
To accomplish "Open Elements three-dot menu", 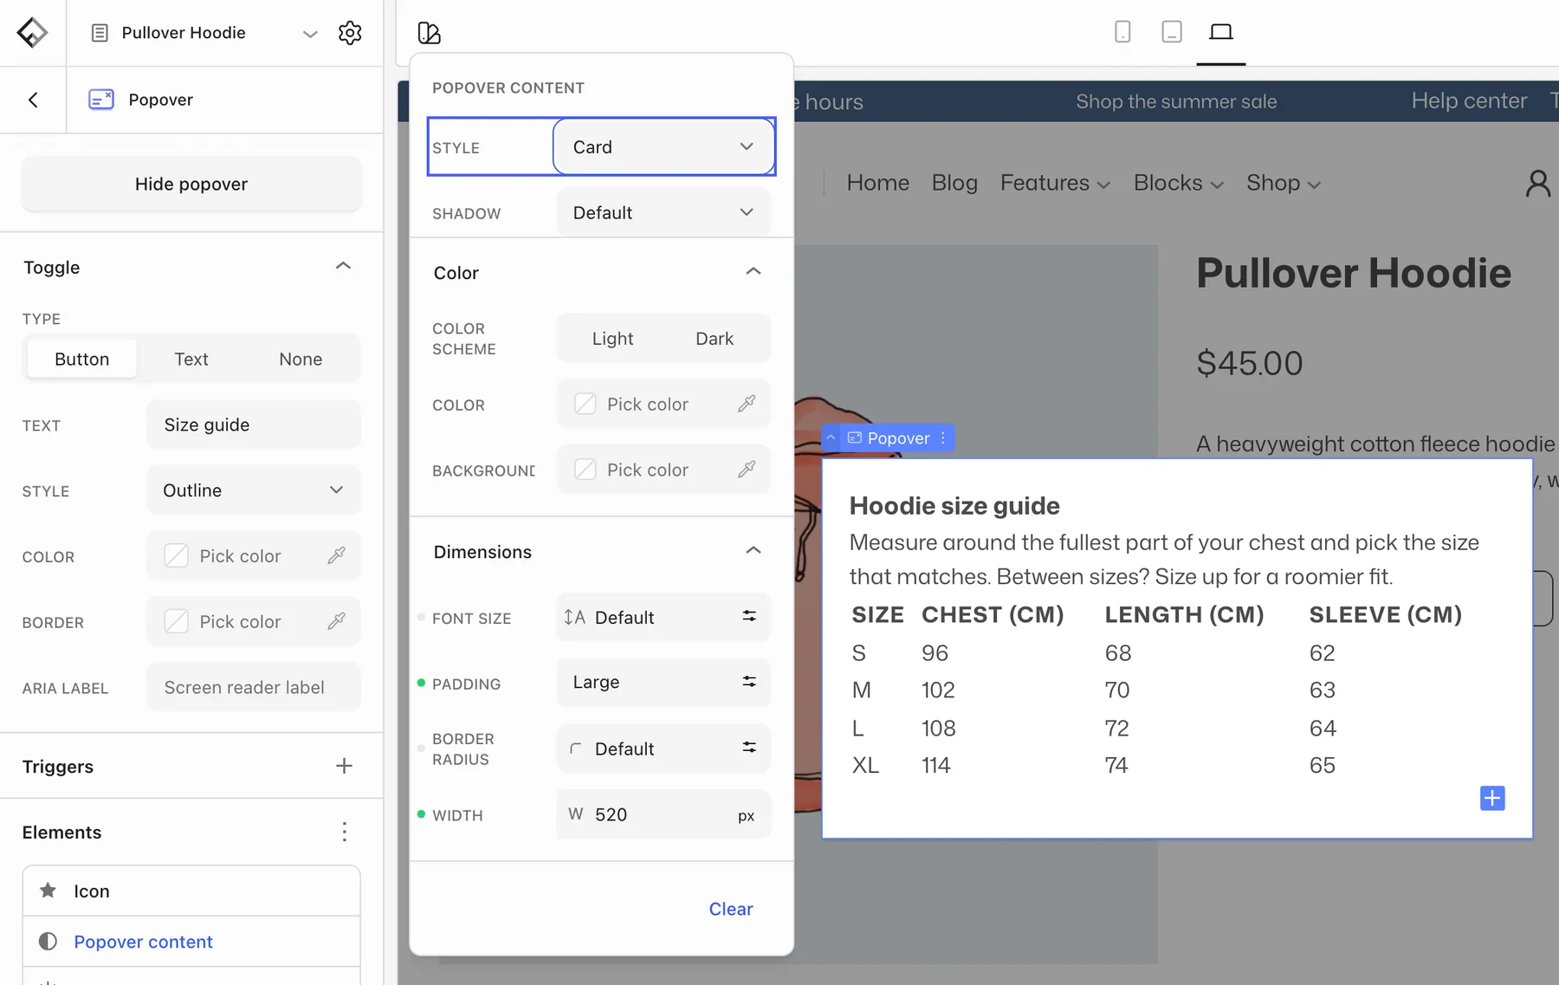I will [345, 832].
